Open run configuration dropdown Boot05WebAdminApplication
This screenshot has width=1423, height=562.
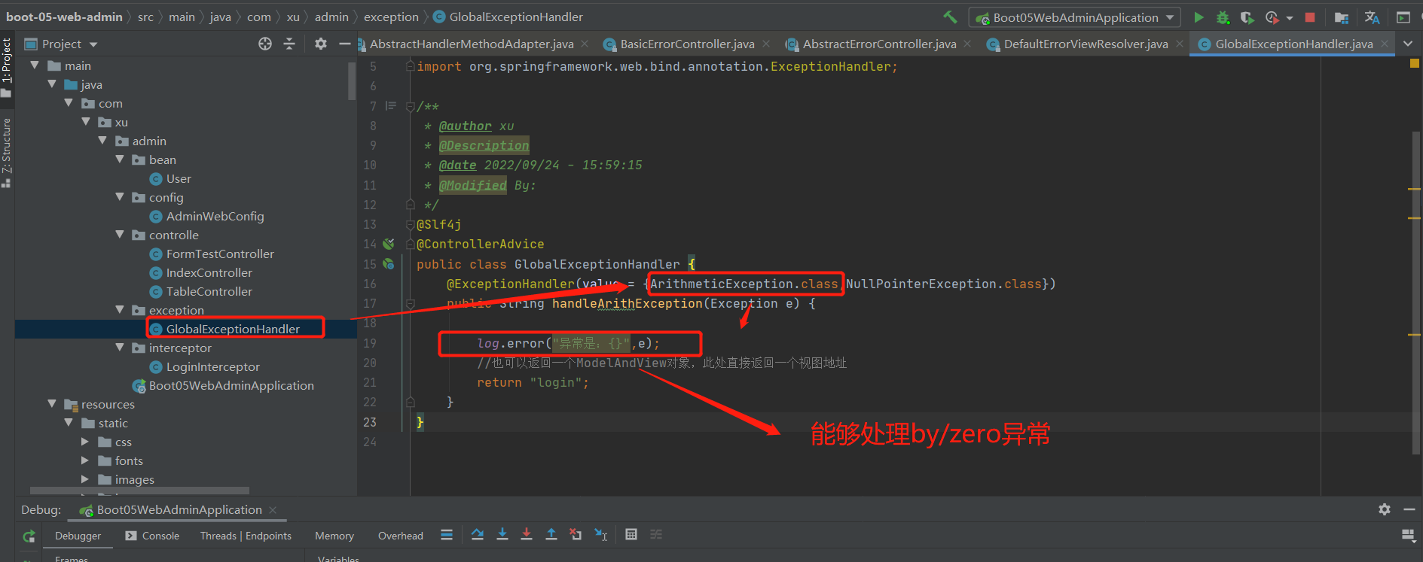point(1075,17)
